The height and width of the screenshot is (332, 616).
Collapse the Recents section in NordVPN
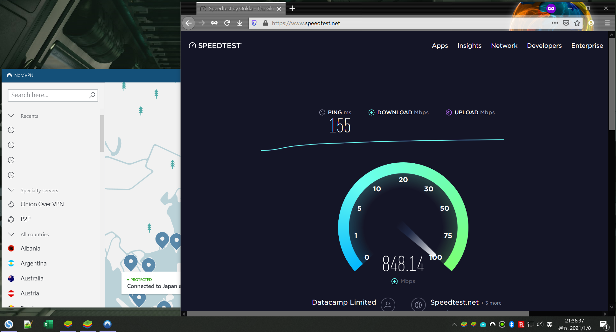click(11, 116)
